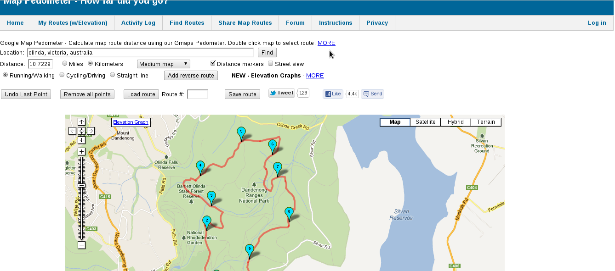Switch map to Terrain view

click(486, 122)
